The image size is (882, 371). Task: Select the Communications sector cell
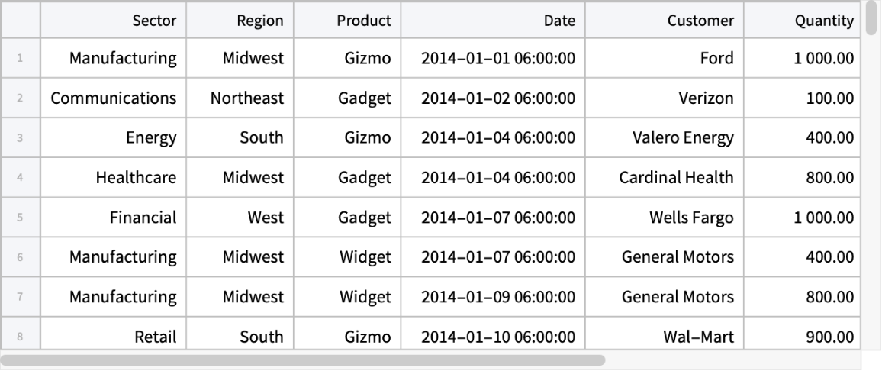[113, 98]
